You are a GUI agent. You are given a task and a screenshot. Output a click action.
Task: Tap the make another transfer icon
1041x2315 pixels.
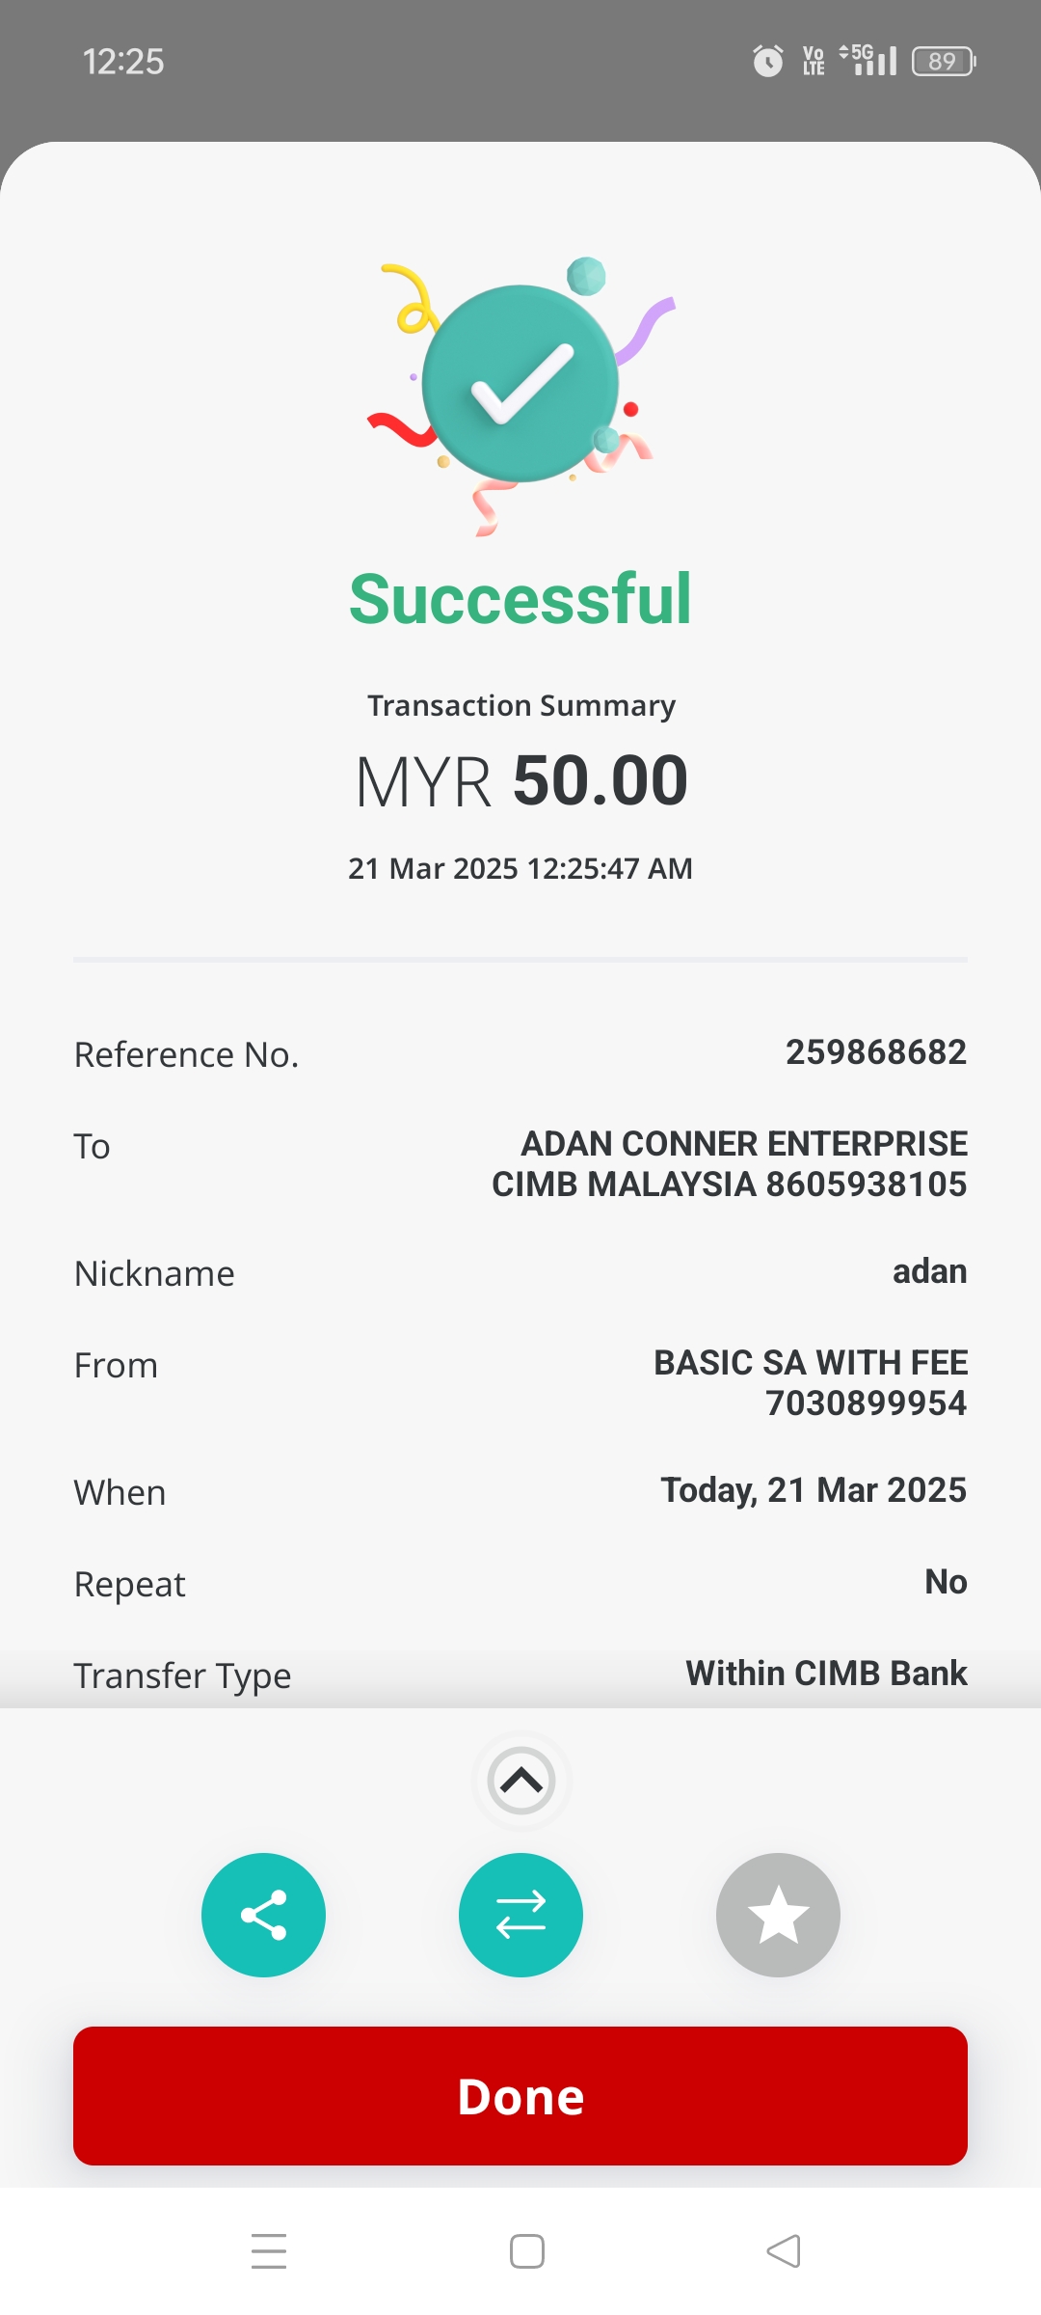point(520,1915)
